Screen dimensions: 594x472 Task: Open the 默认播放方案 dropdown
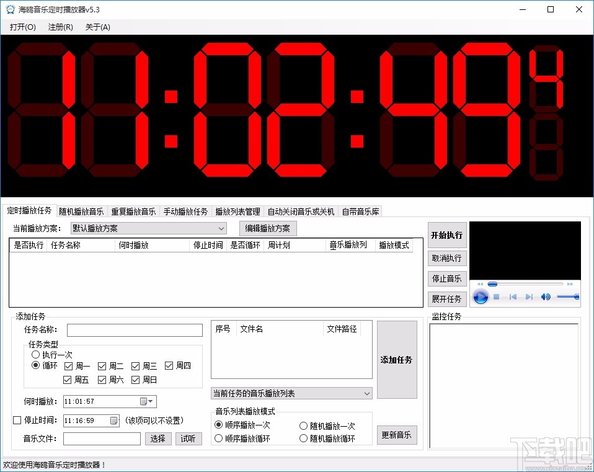(x=221, y=229)
